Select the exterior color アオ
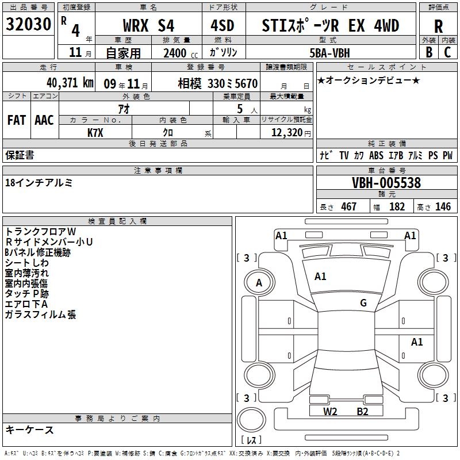 tap(124, 109)
